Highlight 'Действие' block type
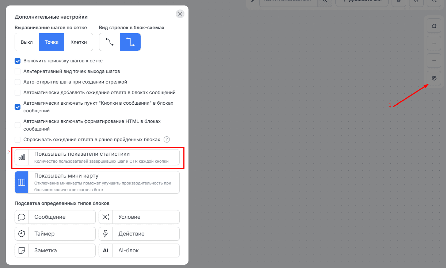 (x=139, y=234)
